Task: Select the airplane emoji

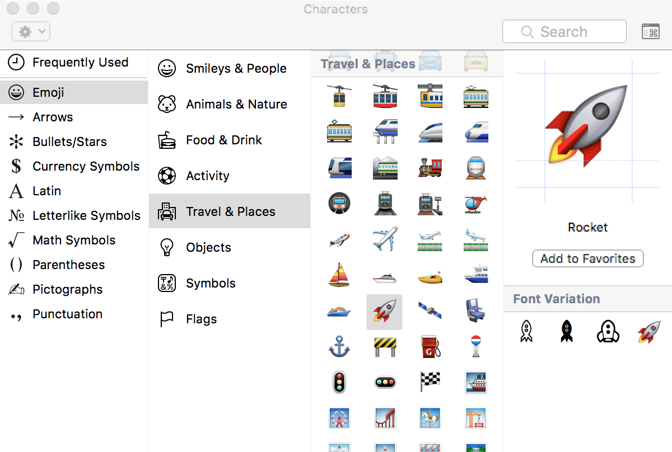Action: tap(385, 239)
